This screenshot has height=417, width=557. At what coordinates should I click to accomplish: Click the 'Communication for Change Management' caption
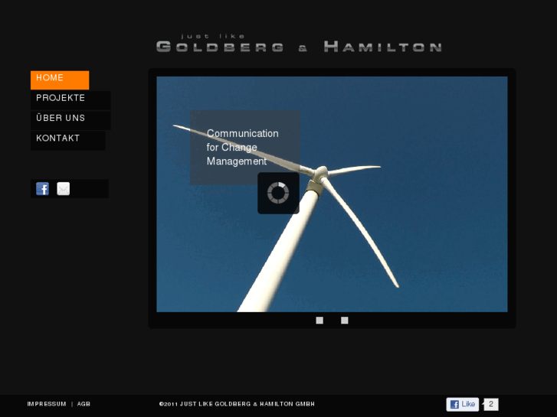pyautogui.click(x=245, y=147)
